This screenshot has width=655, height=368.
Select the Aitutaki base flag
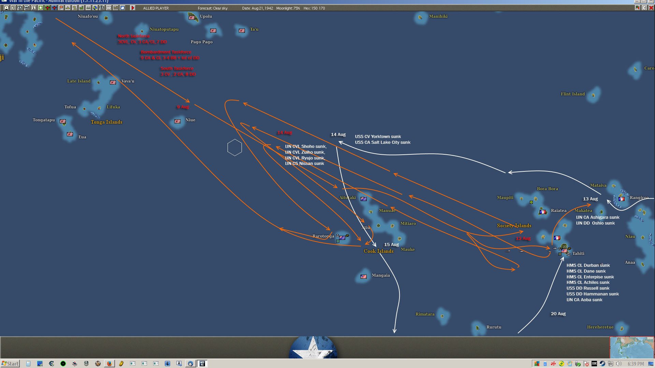click(364, 199)
